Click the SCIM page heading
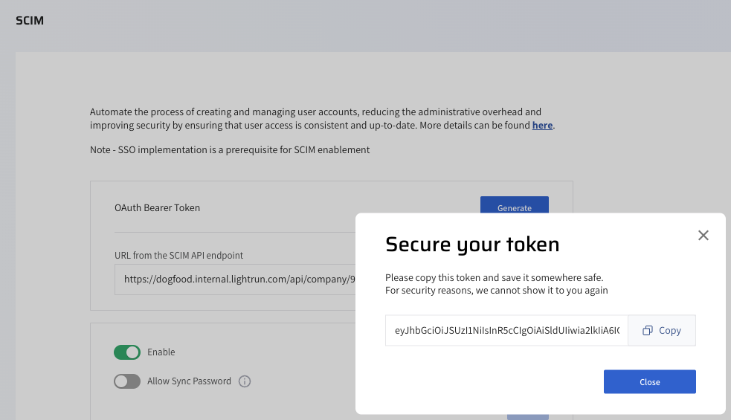Image resolution: width=731 pixels, height=420 pixels. (x=30, y=21)
